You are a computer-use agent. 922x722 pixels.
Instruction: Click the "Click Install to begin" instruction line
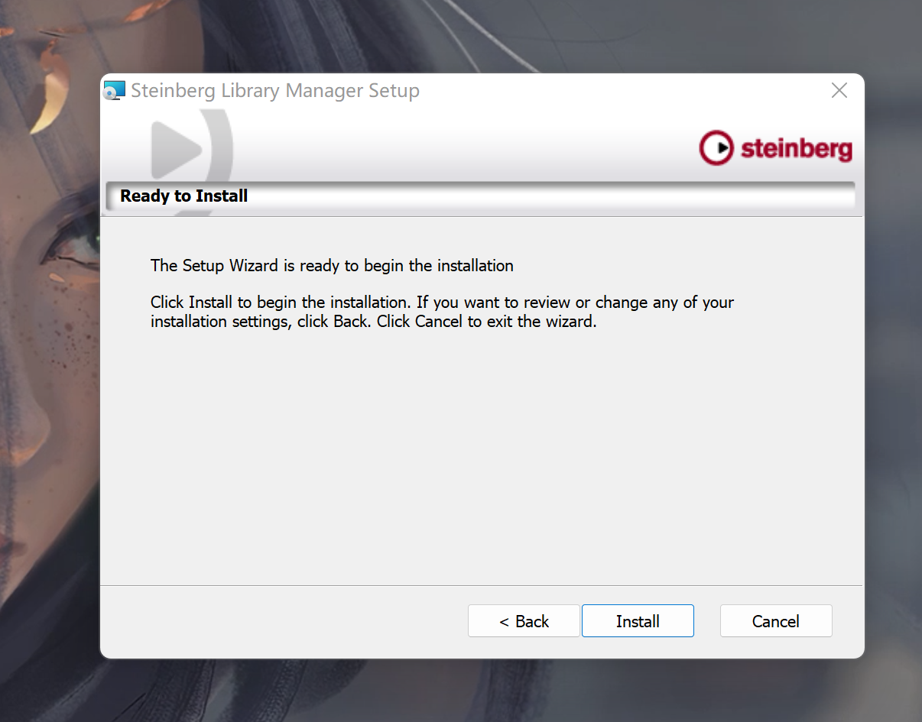tap(442, 303)
